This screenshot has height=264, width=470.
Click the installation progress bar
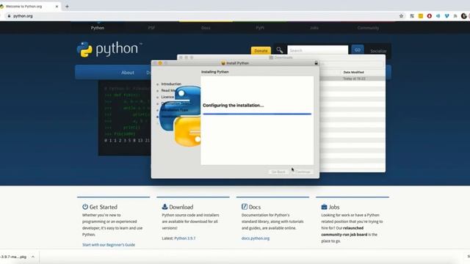click(x=257, y=114)
